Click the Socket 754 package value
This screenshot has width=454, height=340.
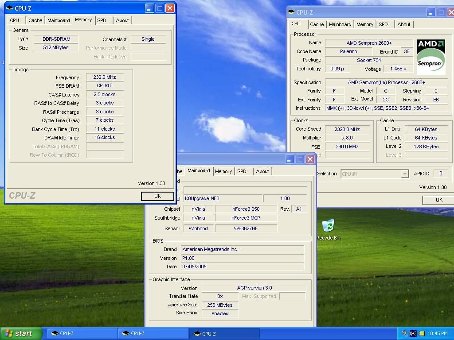pyautogui.click(x=369, y=60)
